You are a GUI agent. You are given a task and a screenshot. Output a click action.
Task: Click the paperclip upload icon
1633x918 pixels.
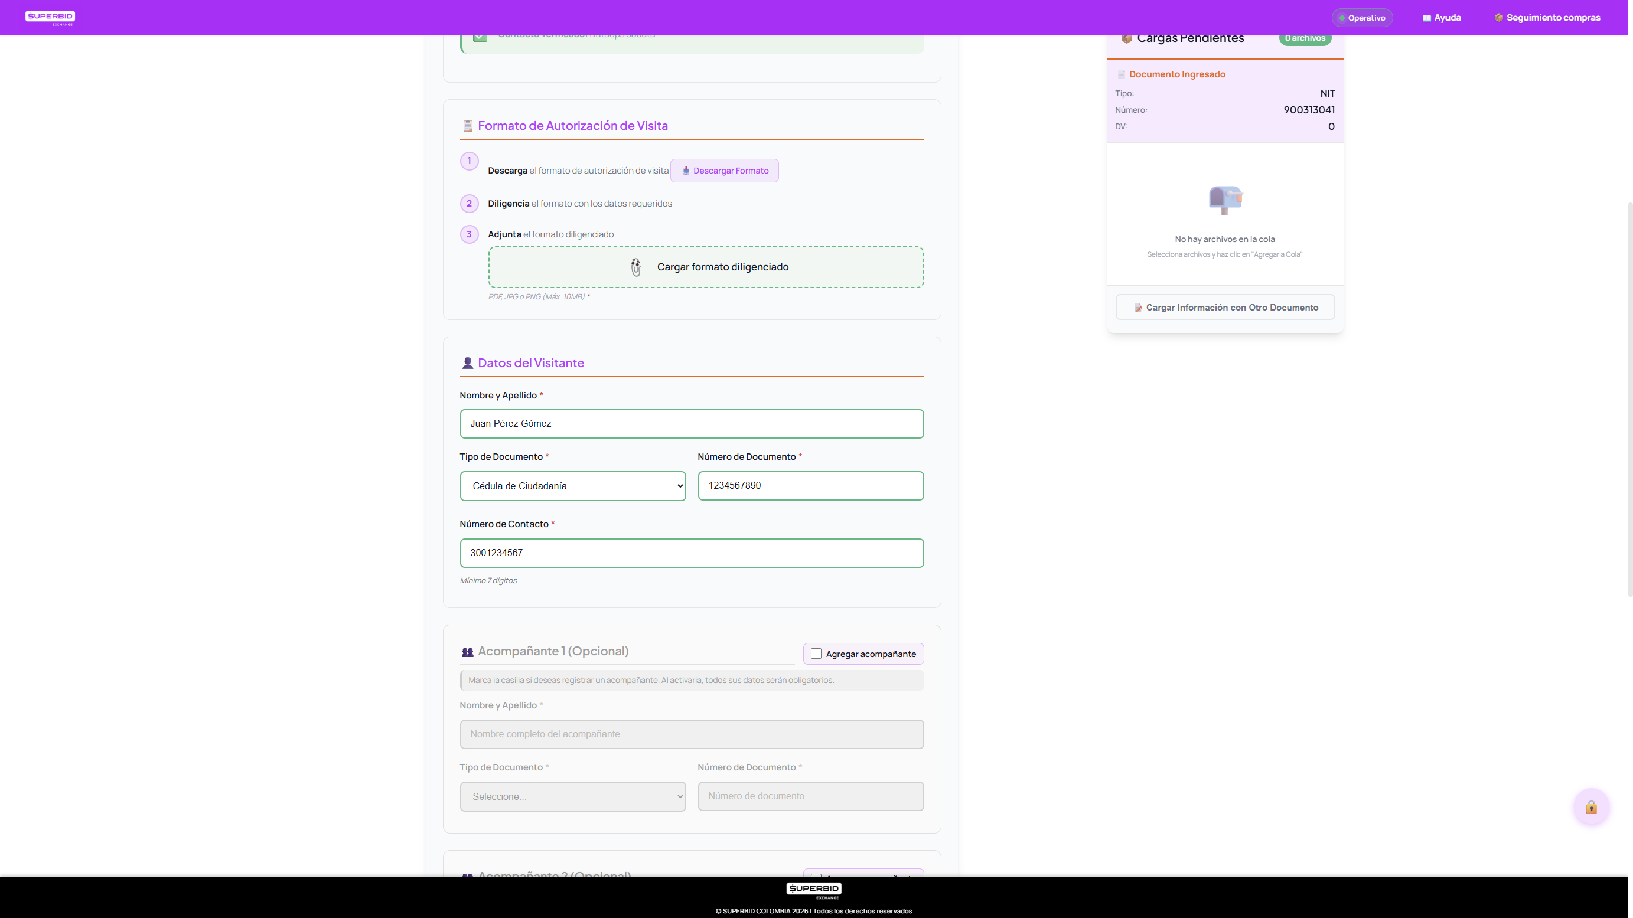coord(636,267)
